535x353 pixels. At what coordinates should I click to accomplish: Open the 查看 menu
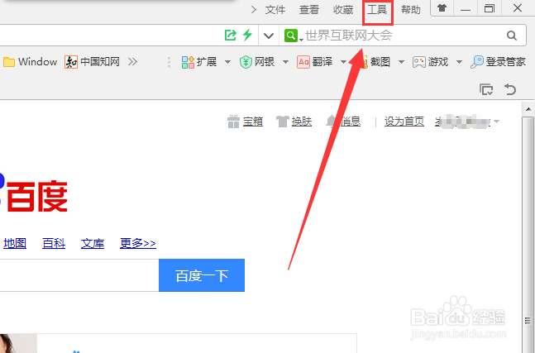308,10
